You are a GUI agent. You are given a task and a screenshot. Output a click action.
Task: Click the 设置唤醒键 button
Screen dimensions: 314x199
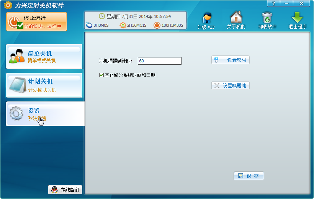(231, 85)
